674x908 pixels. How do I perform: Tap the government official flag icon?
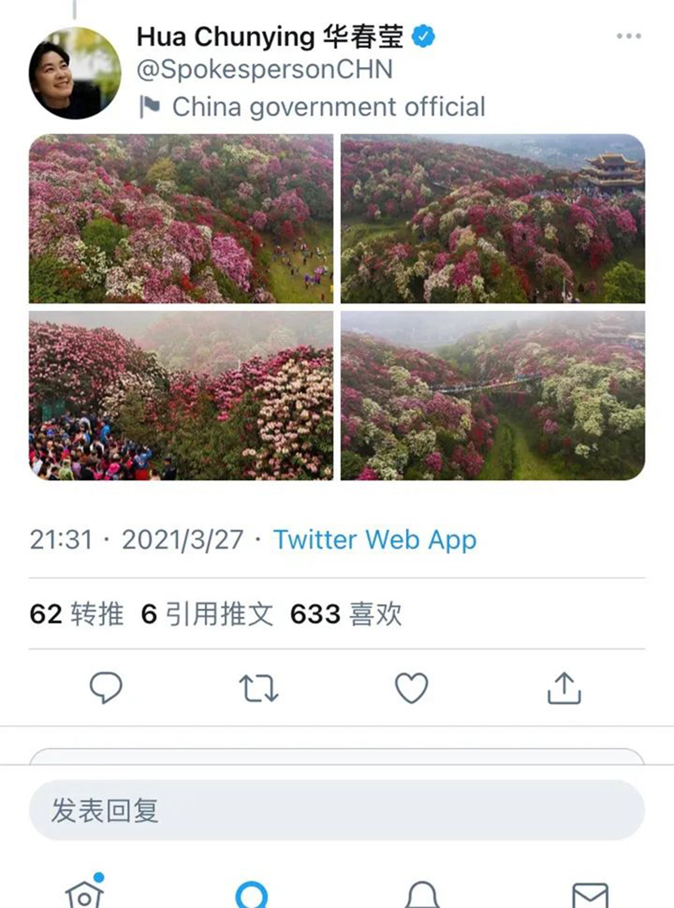coord(149,106)
